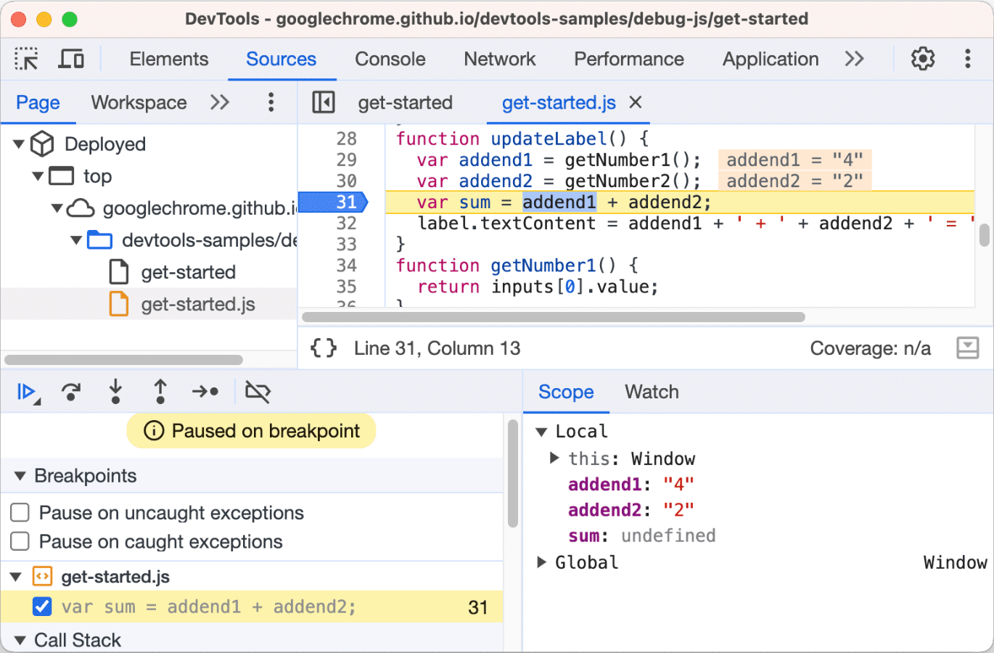The width and height of the screenshot is (994, 653).
Task: Click the code editor vertical scrollbar thumb
Action: (x=985, y=235)
